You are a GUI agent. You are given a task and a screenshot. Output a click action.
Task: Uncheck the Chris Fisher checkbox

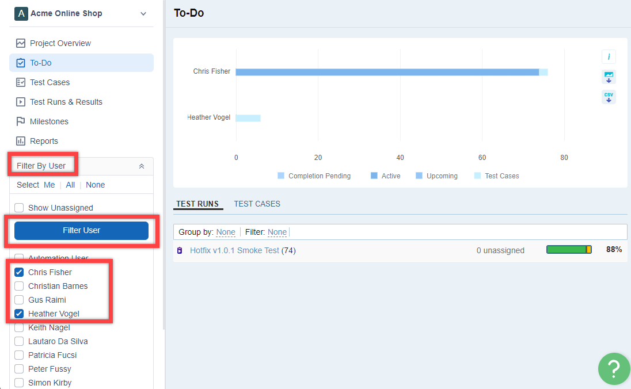[x=19, y=272]
